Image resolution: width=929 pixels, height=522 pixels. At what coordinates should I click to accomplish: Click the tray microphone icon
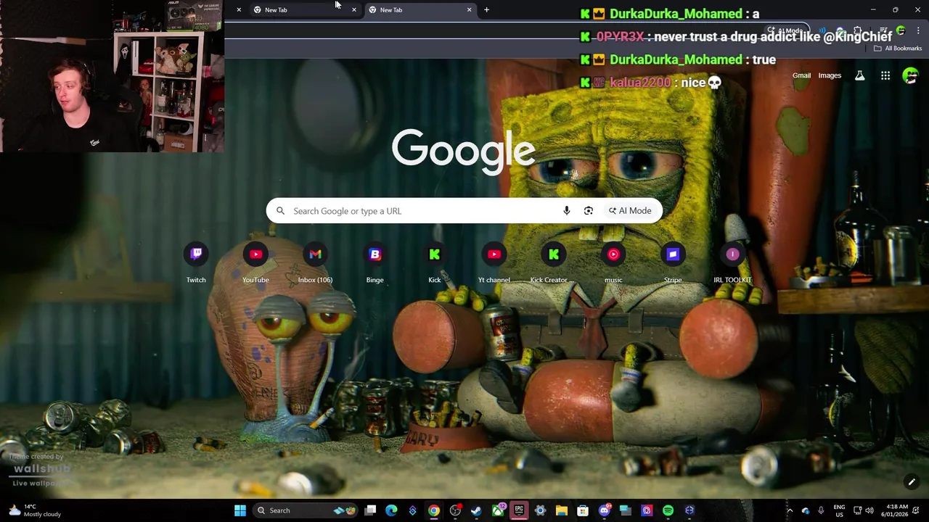click(x=821, y=510)
